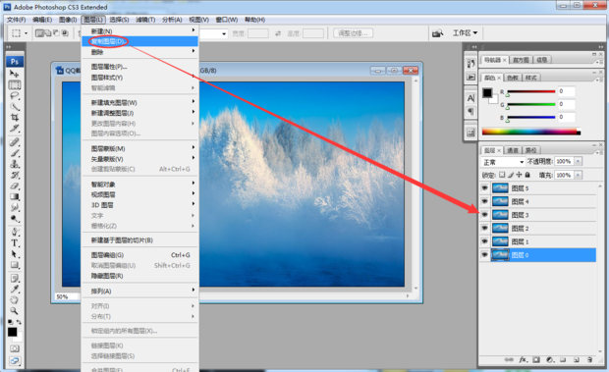Expand the toolbox double-arrow header
609x372 pixels.
click(9, 47)
